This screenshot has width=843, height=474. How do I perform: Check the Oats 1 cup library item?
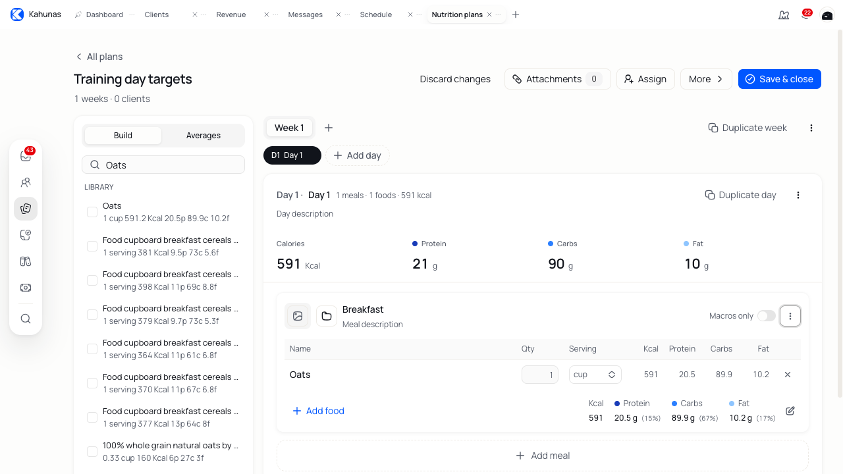pyautogui.click(x=92, y=212)
